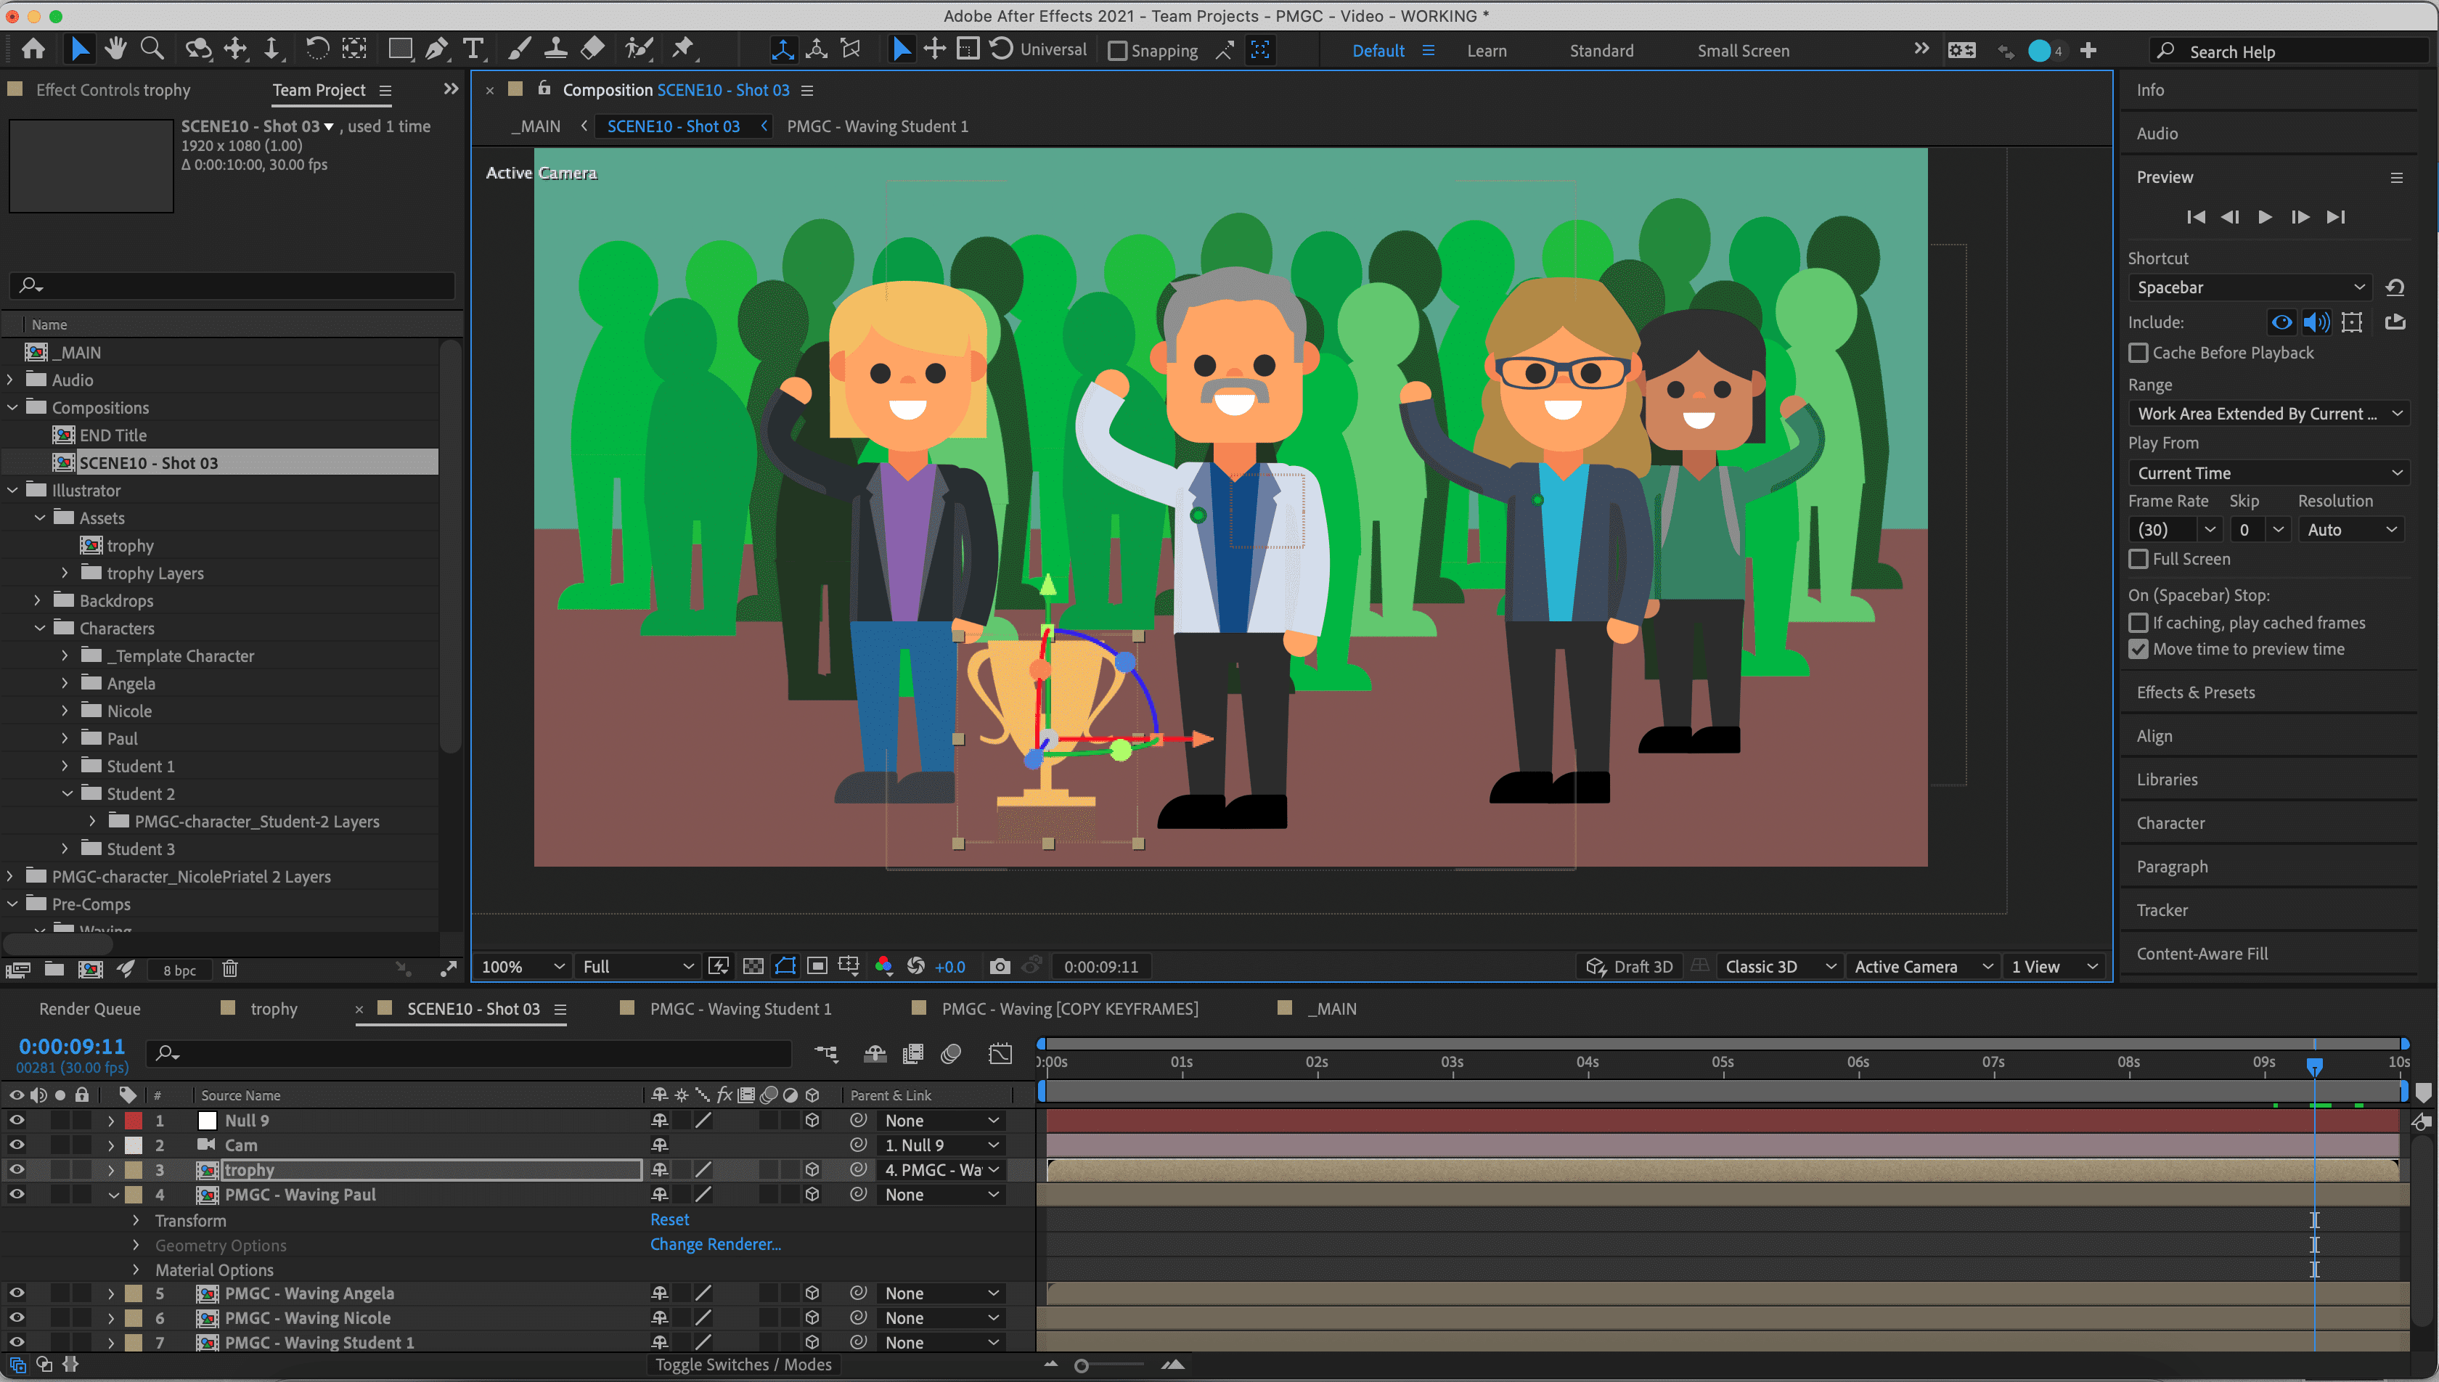Enable the Snapping checkbox
This screenshot has width=2439, height=1382.
[1118, 52]
